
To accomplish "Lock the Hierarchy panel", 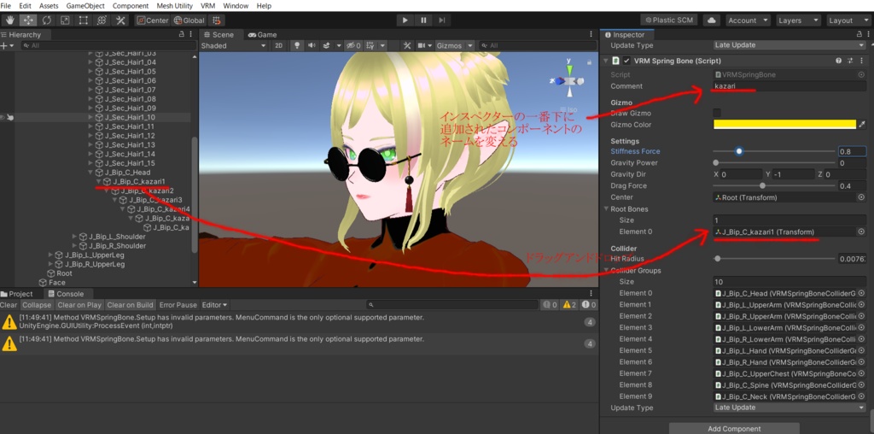I will 182,34.
